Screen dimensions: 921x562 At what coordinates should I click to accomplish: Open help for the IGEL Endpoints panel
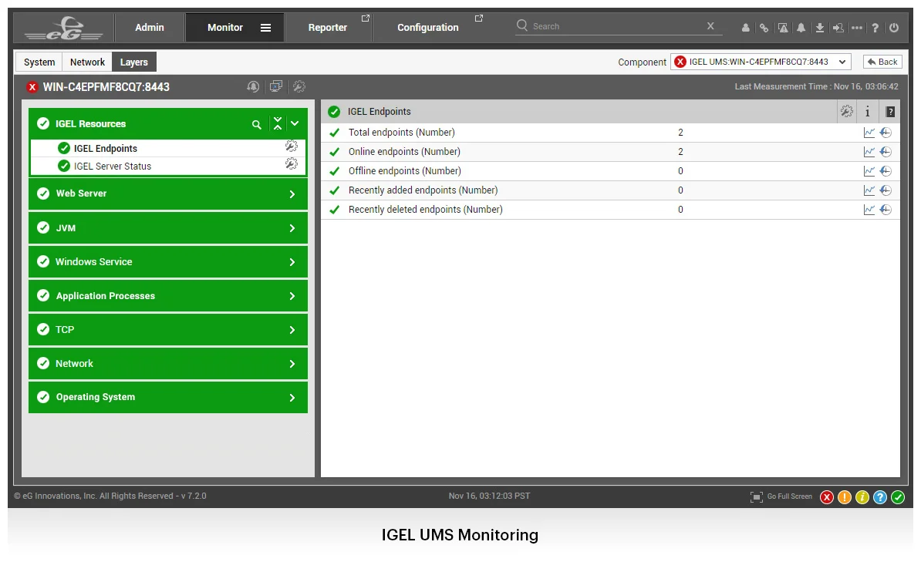tap(890, 112)
